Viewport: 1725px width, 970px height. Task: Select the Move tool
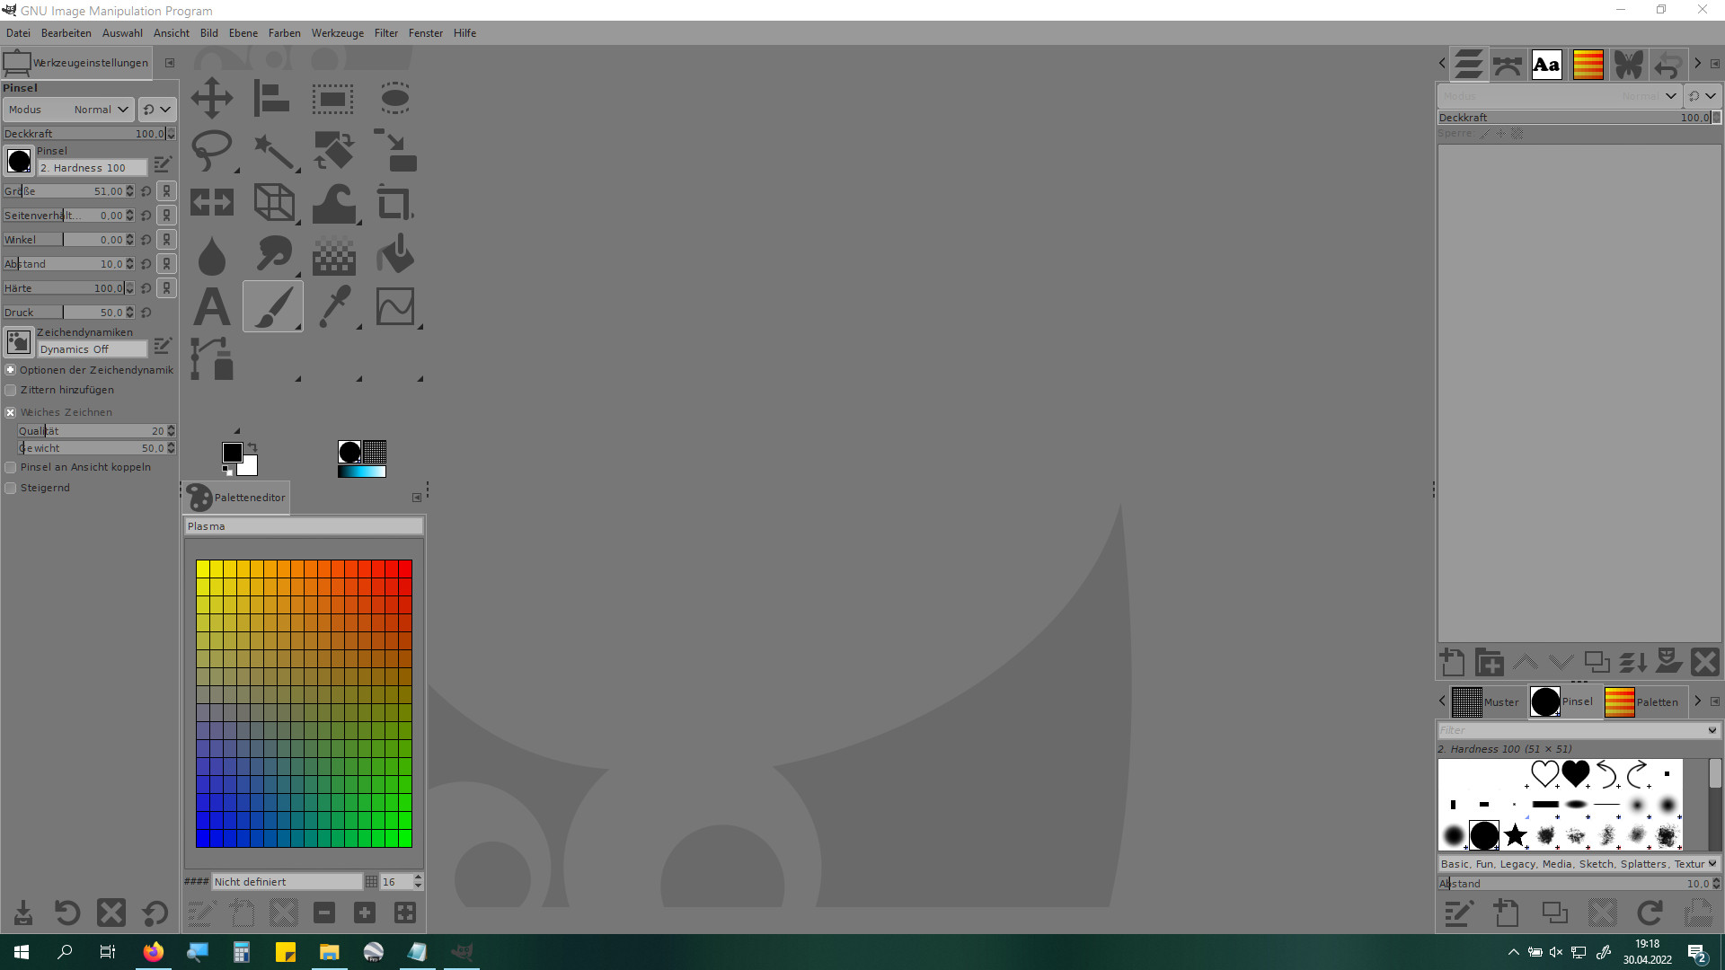tap(212, 98)
